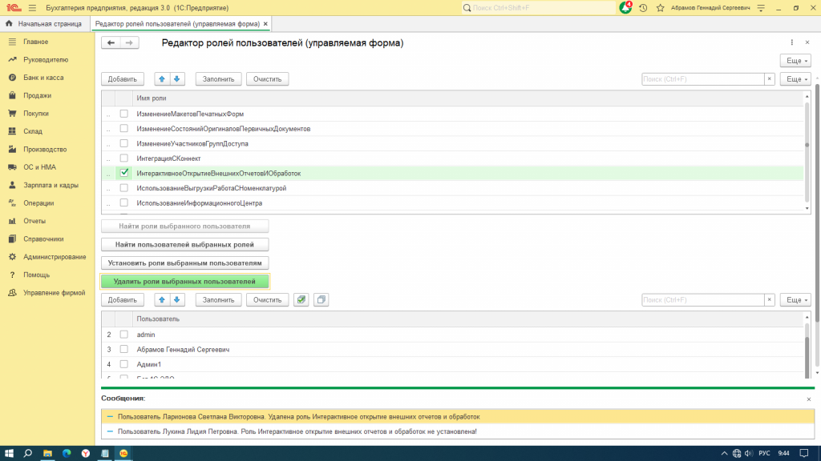Click the 1C logo icon

14,8
